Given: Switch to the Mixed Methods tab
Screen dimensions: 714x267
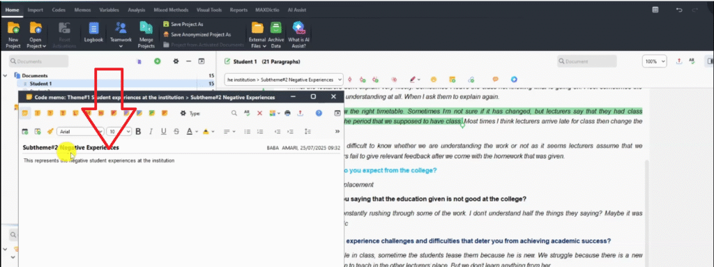Looking at the screenshot, I should pos(172,10).
